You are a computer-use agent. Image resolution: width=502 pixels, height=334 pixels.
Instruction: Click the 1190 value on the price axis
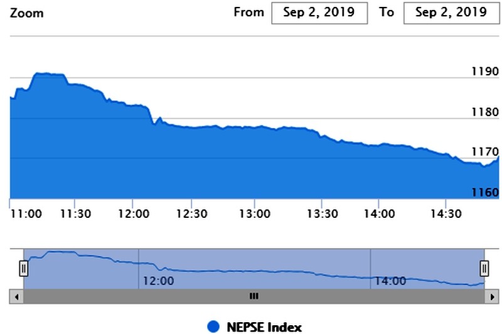[484, 72]
